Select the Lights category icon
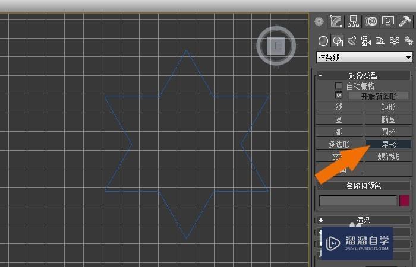 click(x=352, y=41)
